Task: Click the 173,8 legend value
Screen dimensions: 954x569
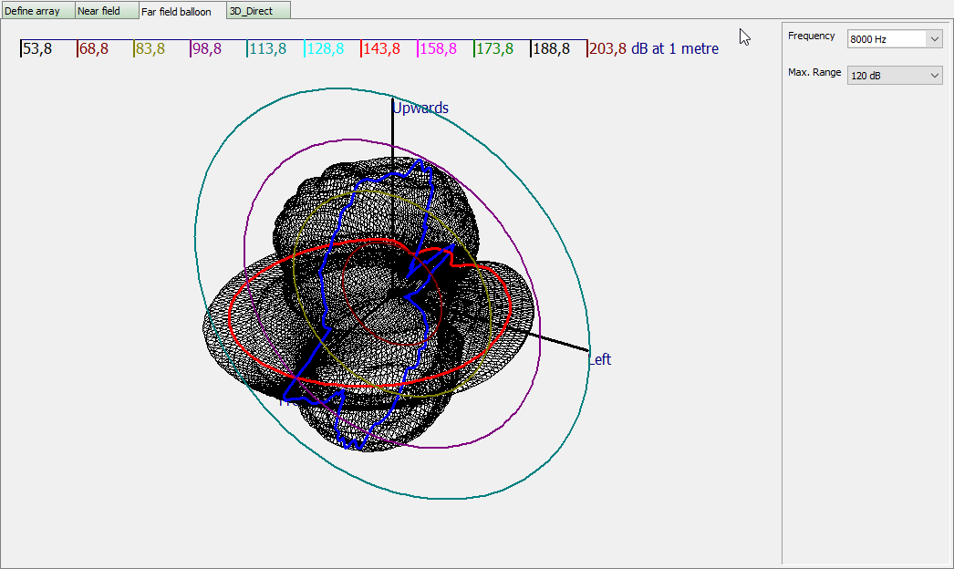Action: [x=494, y=48]
